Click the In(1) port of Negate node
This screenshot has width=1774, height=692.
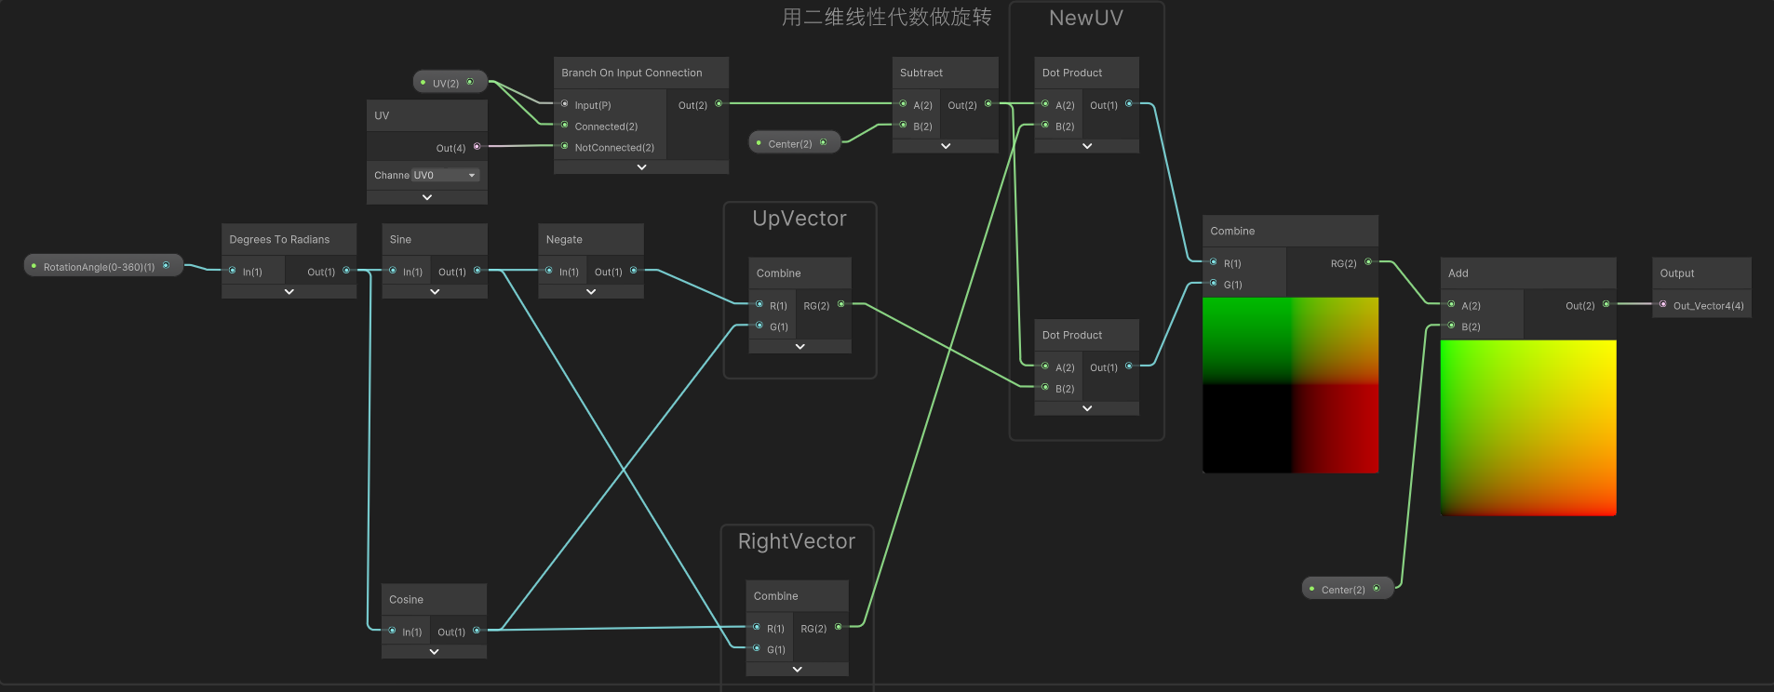point(549,271)
